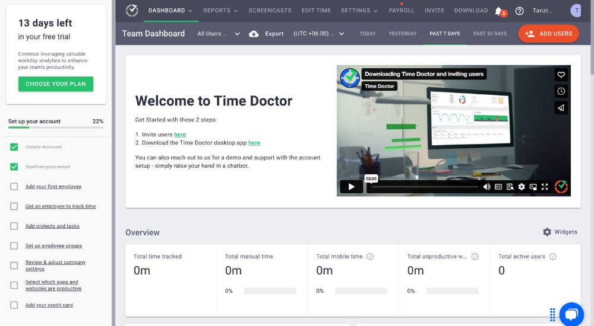Click the account setup 22% progress bar
The image size is (594, 326).
[x=56, y=127]
